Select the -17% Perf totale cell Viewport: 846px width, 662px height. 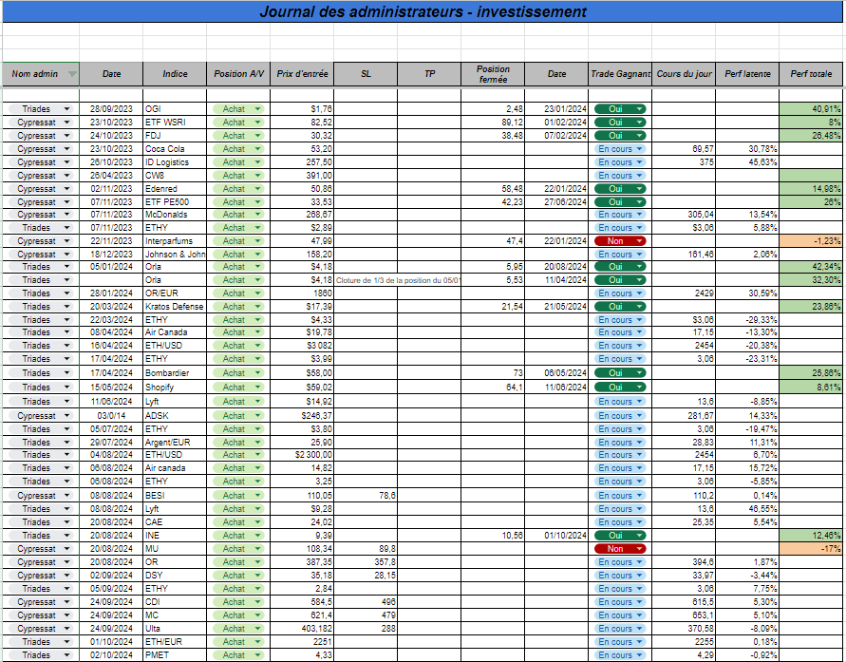811,549
